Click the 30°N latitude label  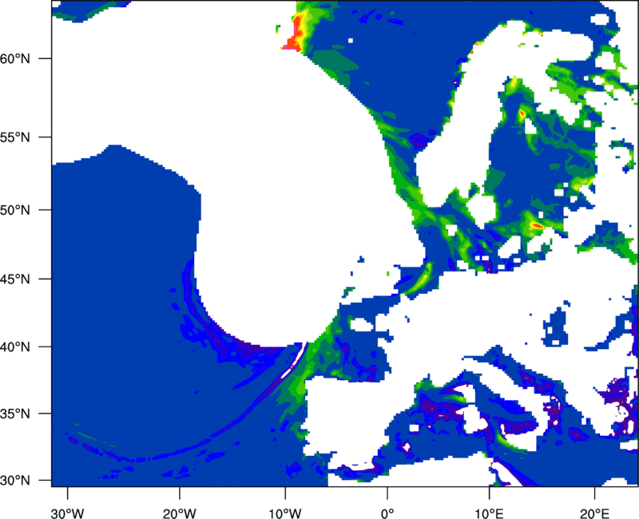pyautogui.click(x=15, y=481)
